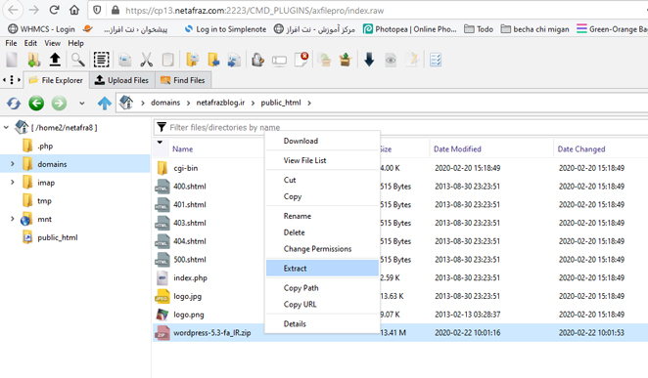
Task: Click the Rename field toolbar icon
Action: [x=279, y=61]
